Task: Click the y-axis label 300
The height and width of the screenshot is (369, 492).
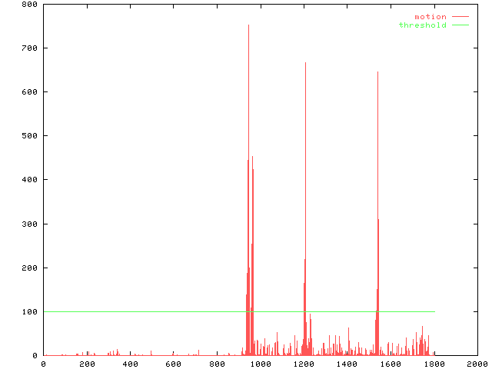Action: tap(30, 224)
